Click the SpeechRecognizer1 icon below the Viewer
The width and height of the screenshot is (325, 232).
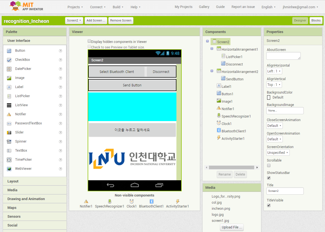pos(109,201)
